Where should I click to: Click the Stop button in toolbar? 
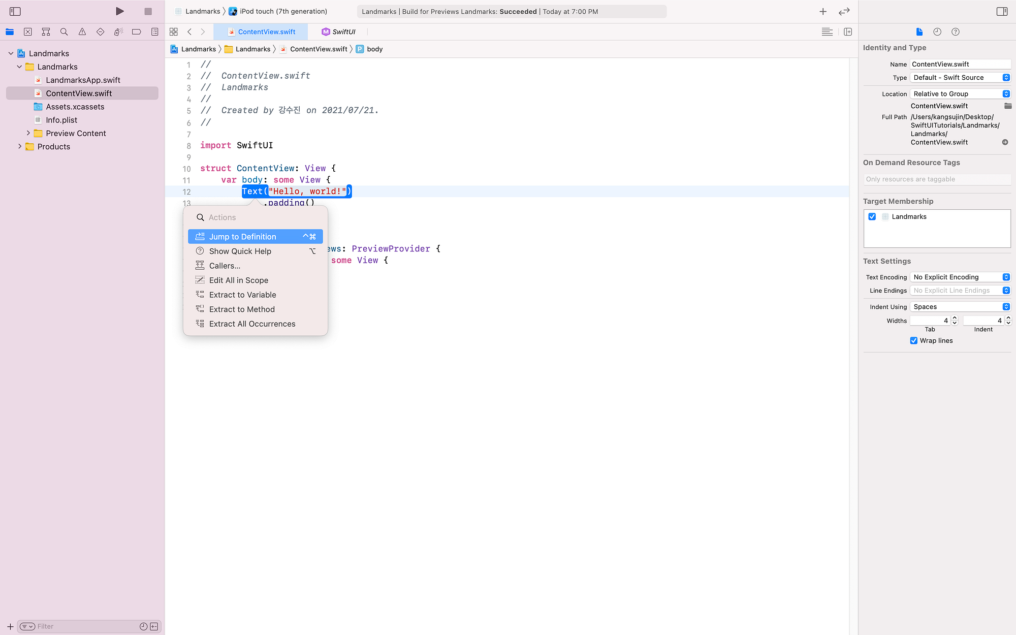click(x=148, y=11)
